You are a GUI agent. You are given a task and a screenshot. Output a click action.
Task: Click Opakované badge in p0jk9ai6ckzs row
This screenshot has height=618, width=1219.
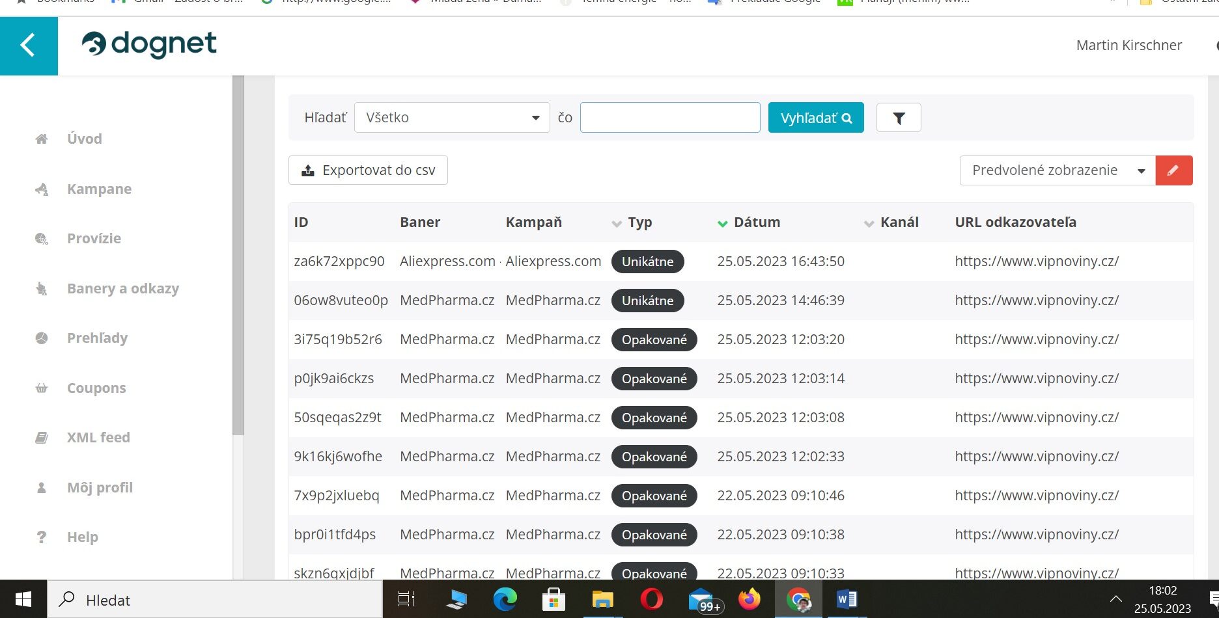point(654,379)
